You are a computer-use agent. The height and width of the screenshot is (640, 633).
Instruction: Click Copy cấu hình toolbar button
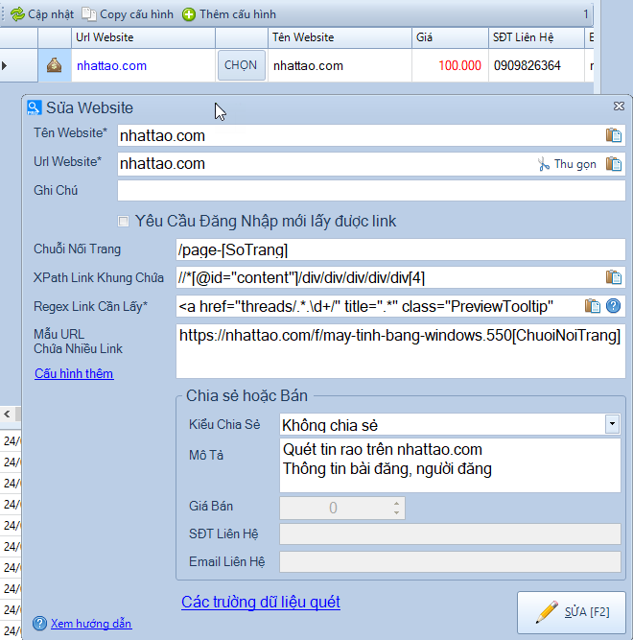[128, 14]
